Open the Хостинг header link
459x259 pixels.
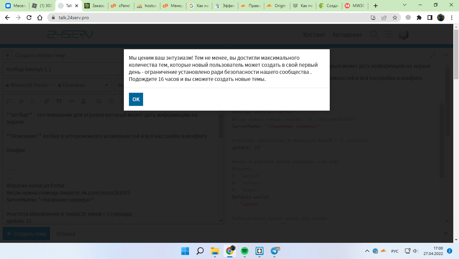pos(314,34)
